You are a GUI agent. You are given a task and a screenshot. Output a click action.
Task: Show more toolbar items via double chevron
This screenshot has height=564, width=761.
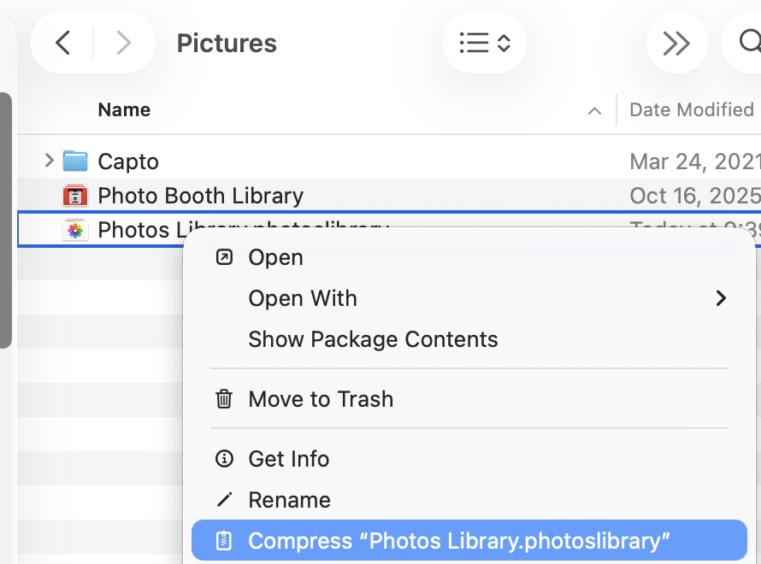click(x=676, y=43)
